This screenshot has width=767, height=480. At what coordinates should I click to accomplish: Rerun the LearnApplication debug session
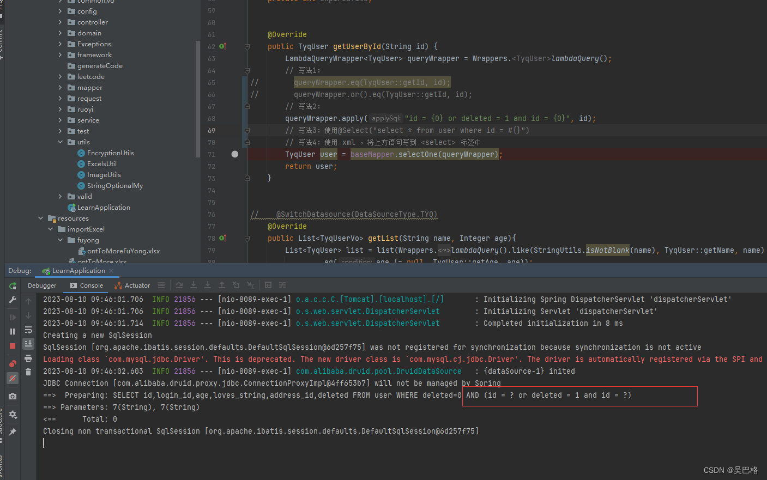point(13,285)
